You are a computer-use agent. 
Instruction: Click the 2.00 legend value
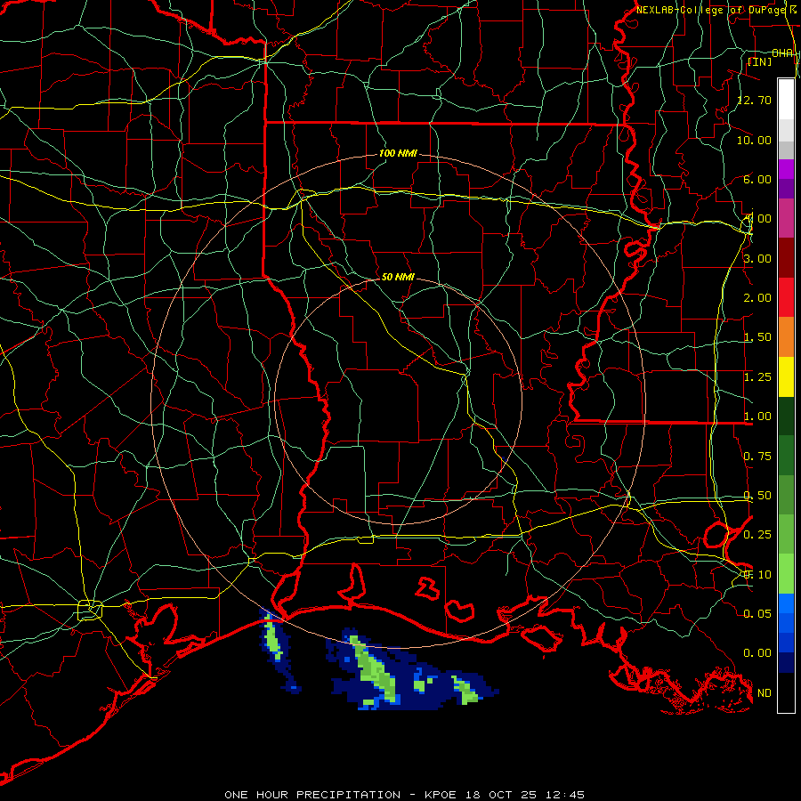(757, 298)
